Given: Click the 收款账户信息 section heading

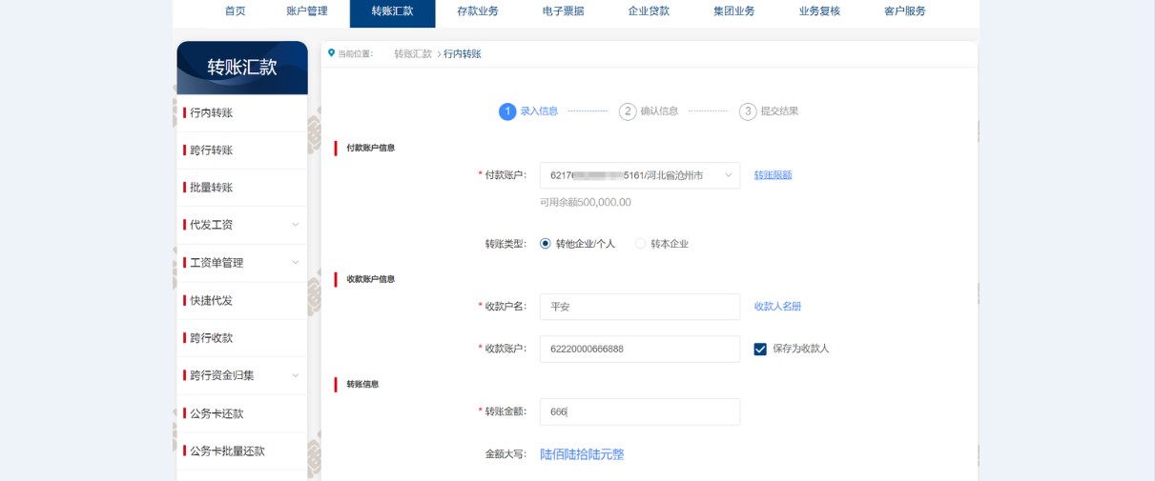Looking at the screenshot, I should pos(370,279).
